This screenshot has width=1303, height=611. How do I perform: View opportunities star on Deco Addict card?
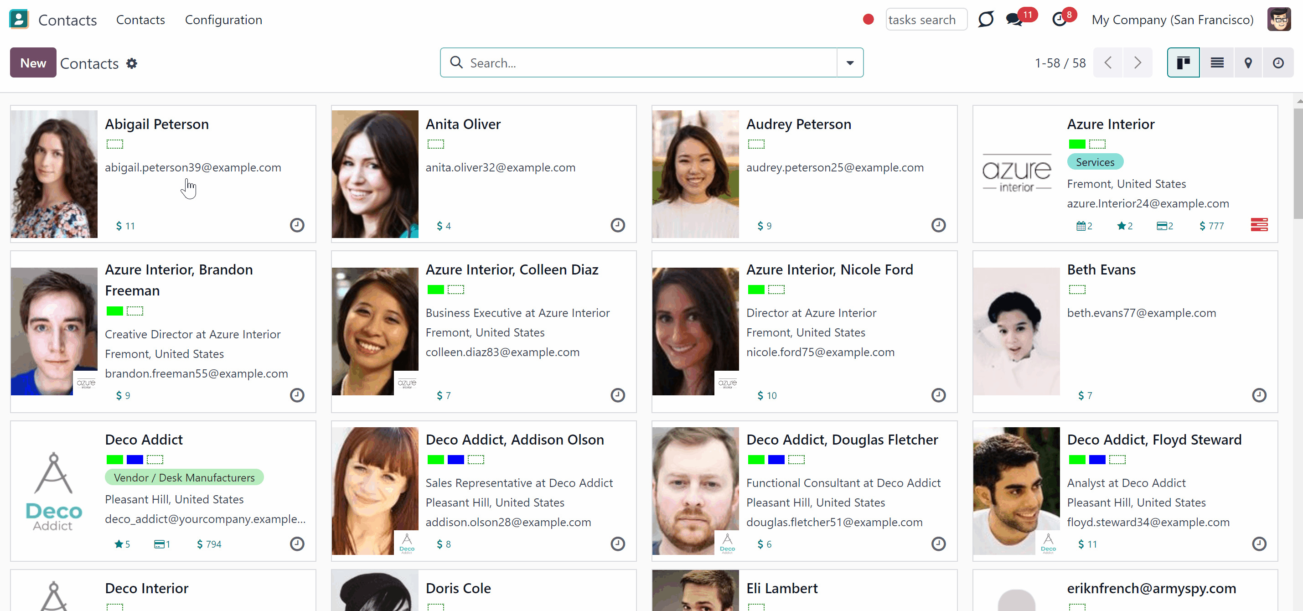point(122,544)
